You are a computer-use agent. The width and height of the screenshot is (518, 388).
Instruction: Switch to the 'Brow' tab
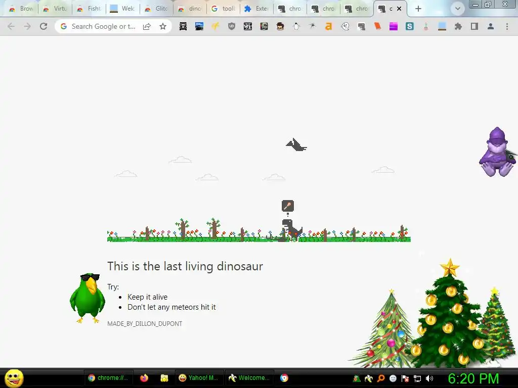click(x=21, y=9)
